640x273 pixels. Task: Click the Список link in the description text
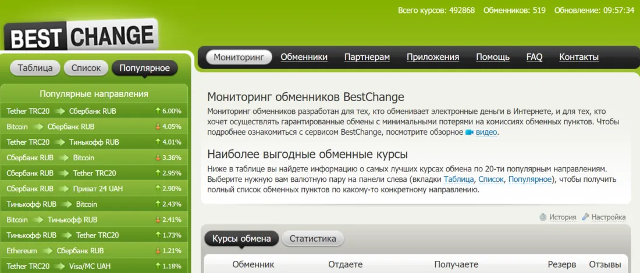click(492, 179)
